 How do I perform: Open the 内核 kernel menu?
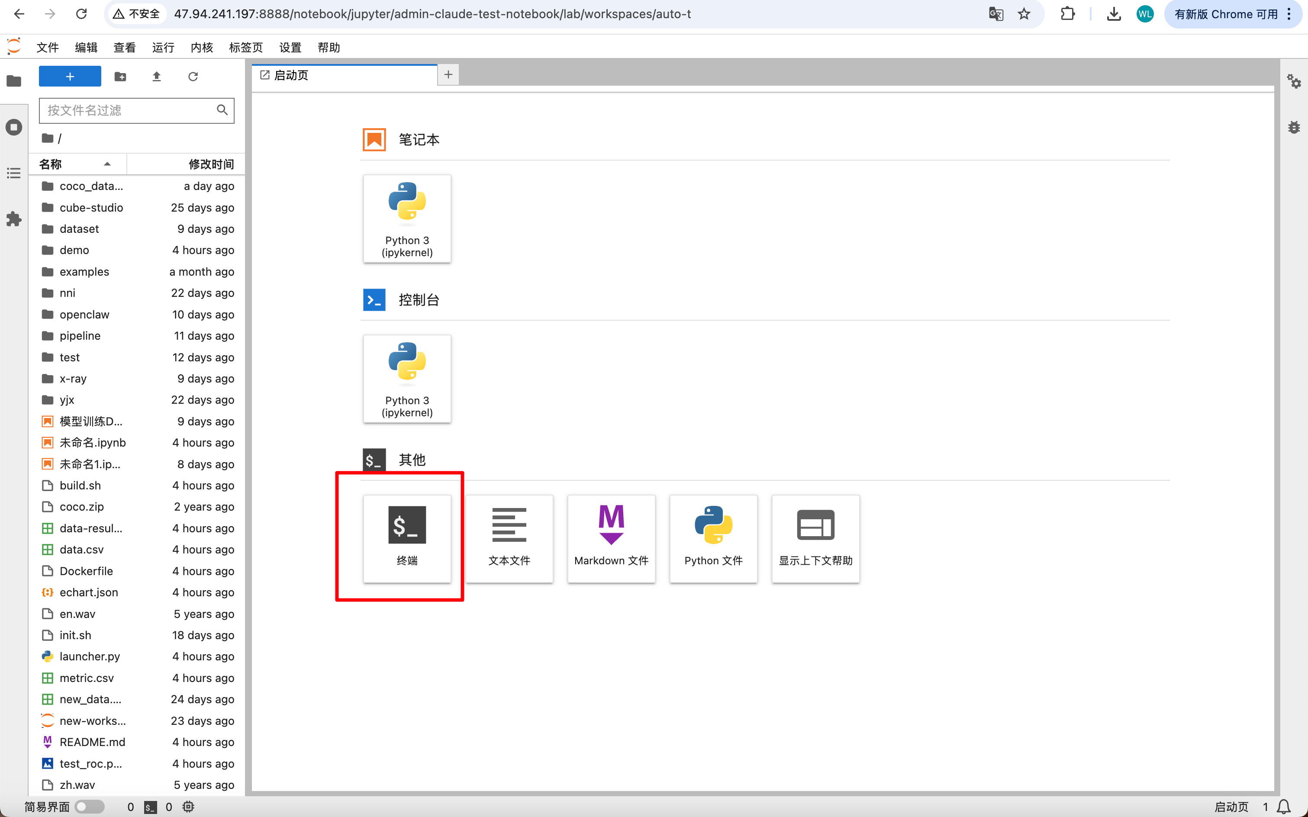[x=202, y=48]
